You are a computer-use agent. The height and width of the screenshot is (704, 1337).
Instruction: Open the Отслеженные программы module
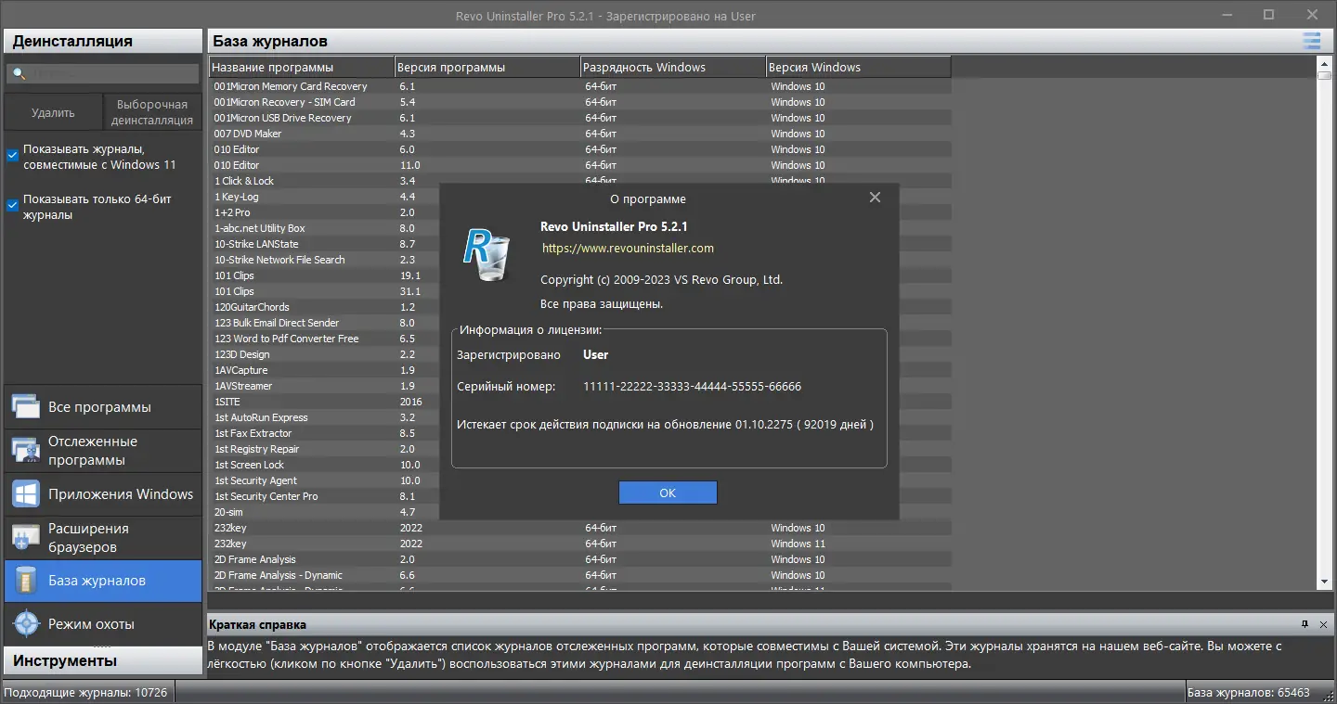click(103, 451)
